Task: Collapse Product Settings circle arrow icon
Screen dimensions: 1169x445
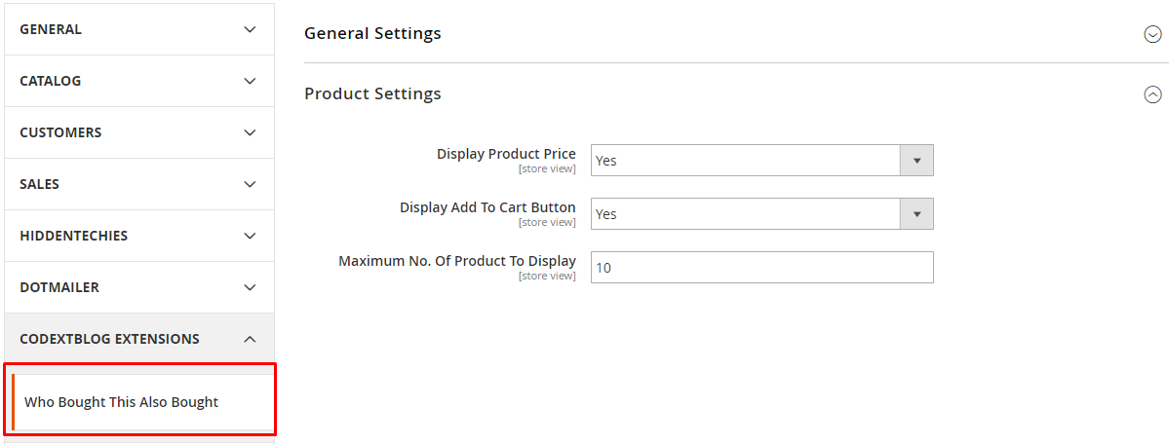Action: pyautogui.click(x=1152, y=94)
